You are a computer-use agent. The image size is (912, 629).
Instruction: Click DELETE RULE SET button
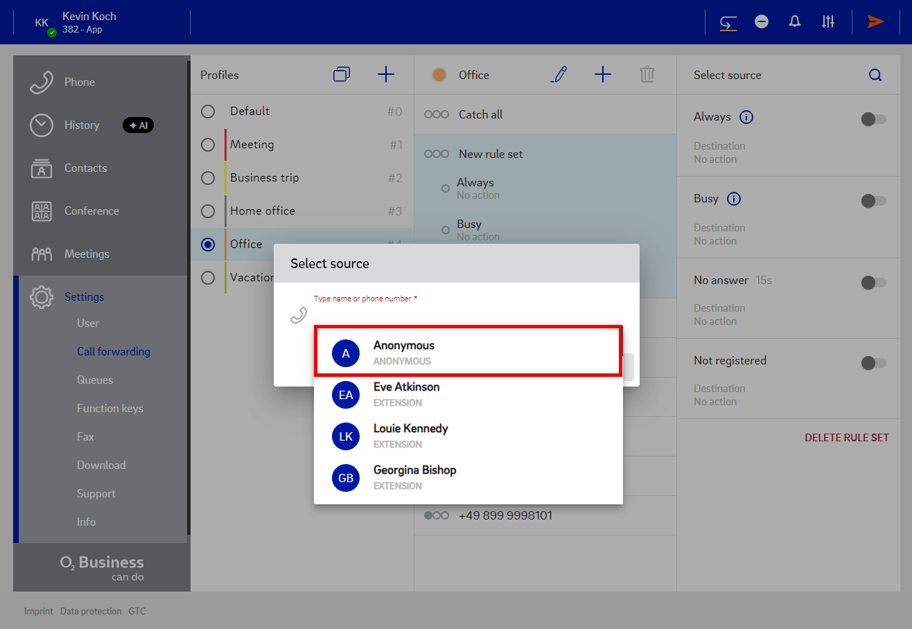[x=846, y=438]
